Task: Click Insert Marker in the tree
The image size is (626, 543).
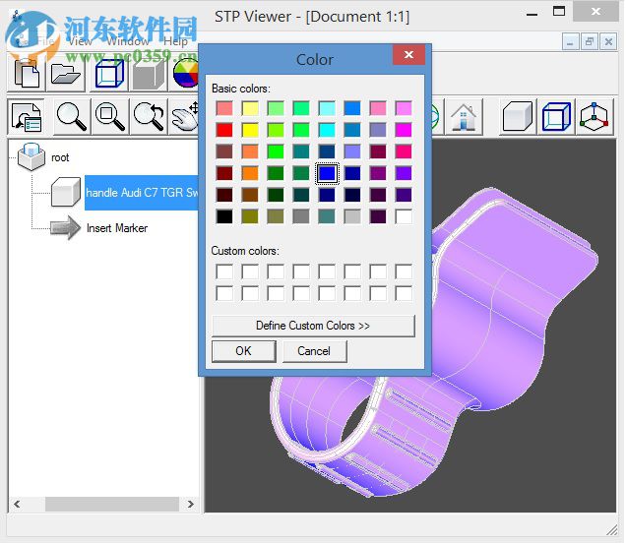Action: (116, 228)
